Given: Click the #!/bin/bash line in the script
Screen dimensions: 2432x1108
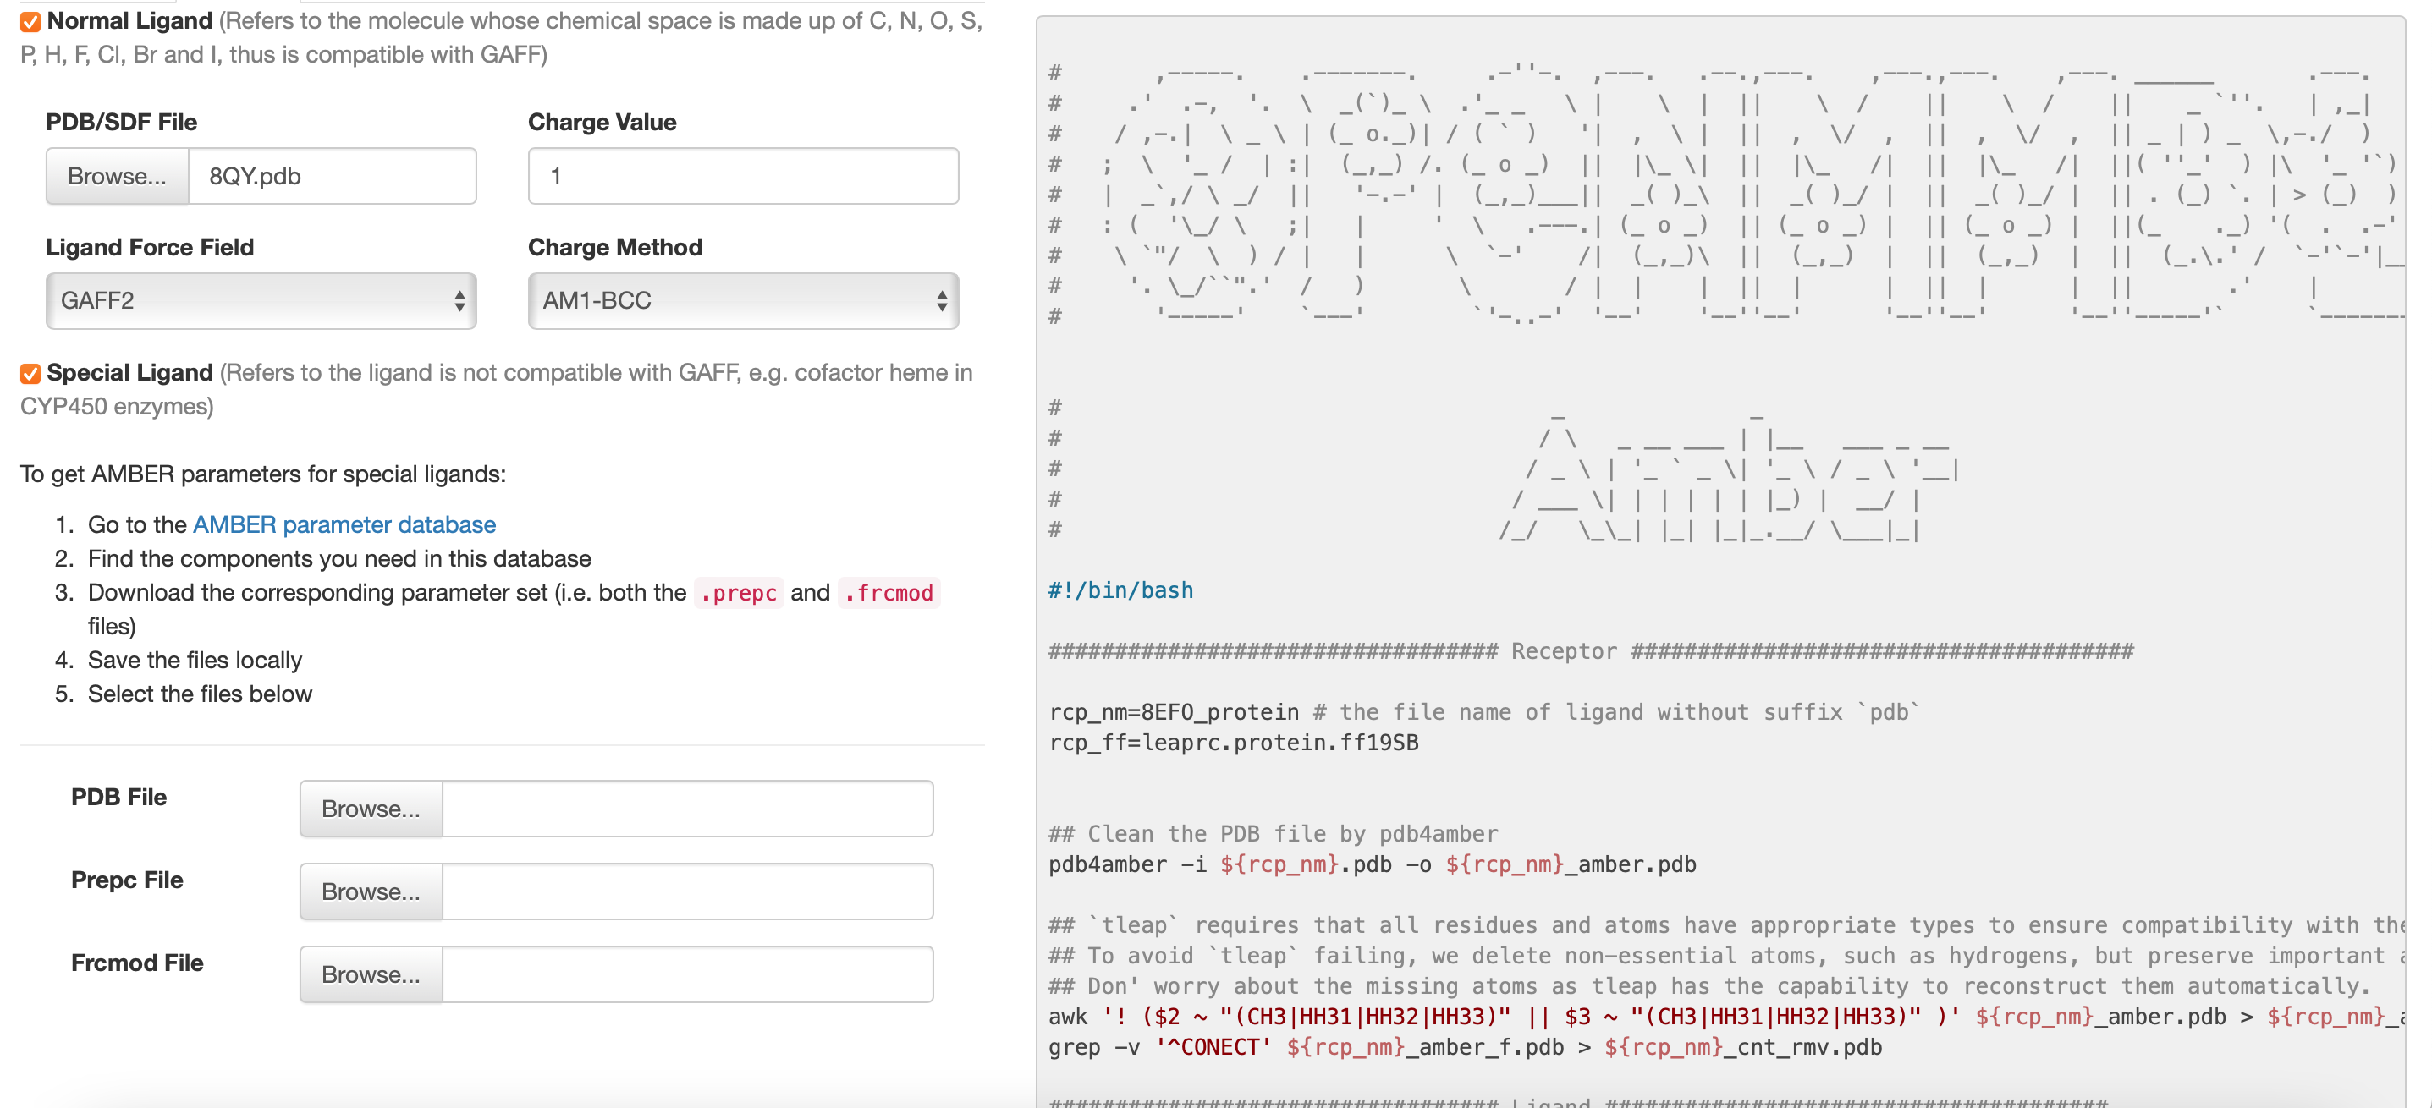Looking at the screenshot, I should (x=1120, y=591).
